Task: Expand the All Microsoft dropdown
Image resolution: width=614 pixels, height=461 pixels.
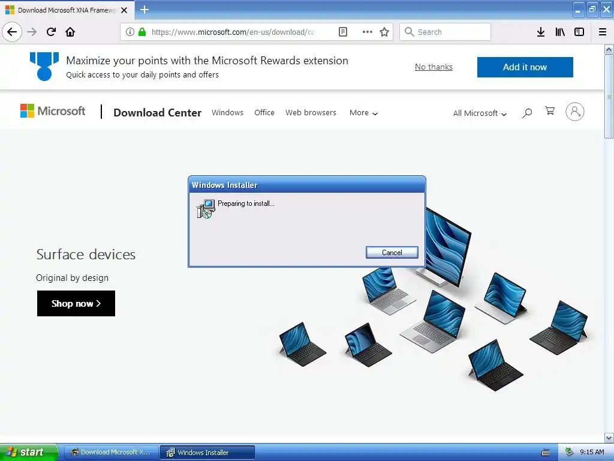Action: (480, 113)
